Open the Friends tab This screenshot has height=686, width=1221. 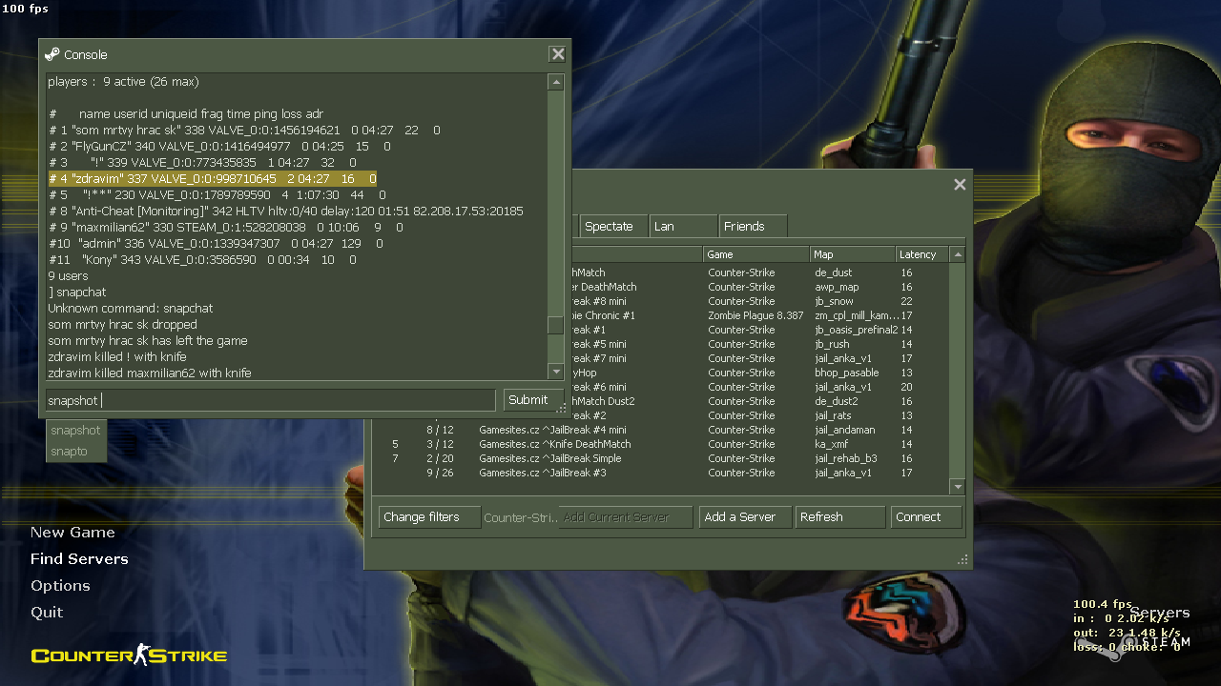(x=754, y=226)
